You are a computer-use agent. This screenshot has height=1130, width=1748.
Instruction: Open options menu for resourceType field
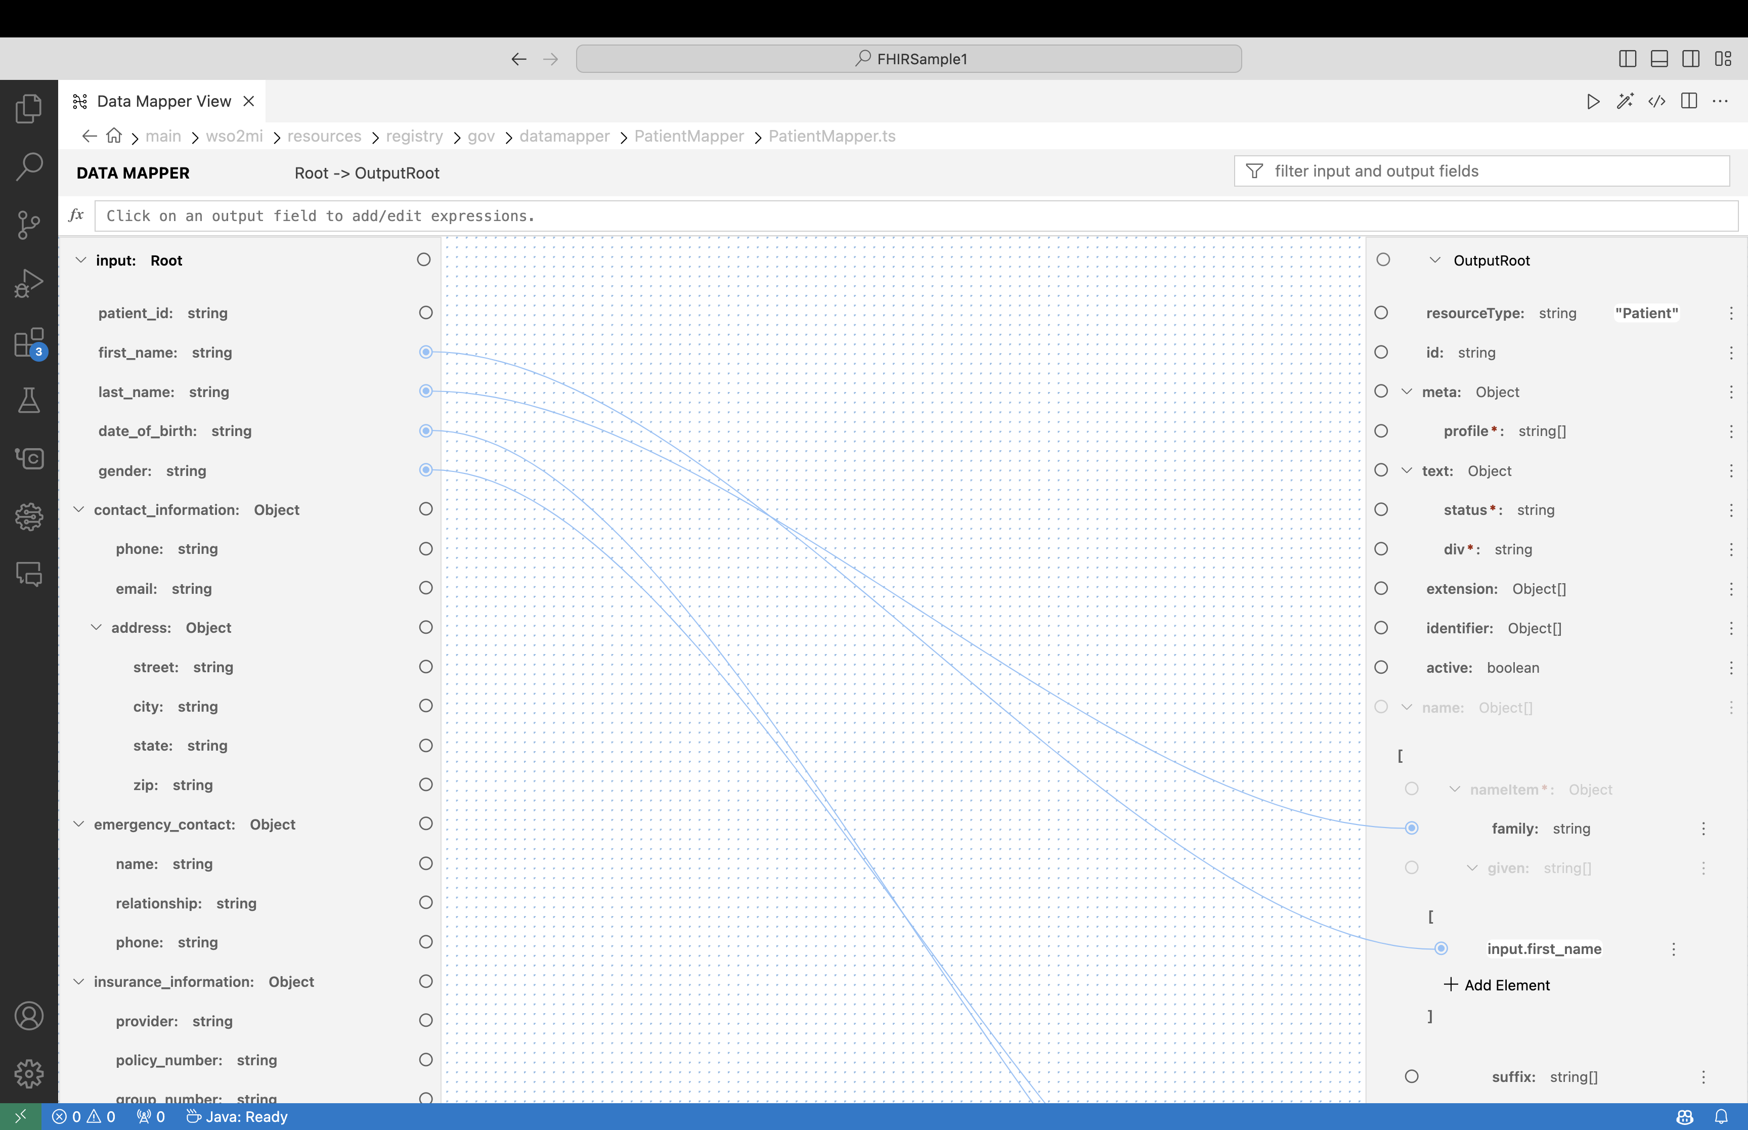[1731, 313]
